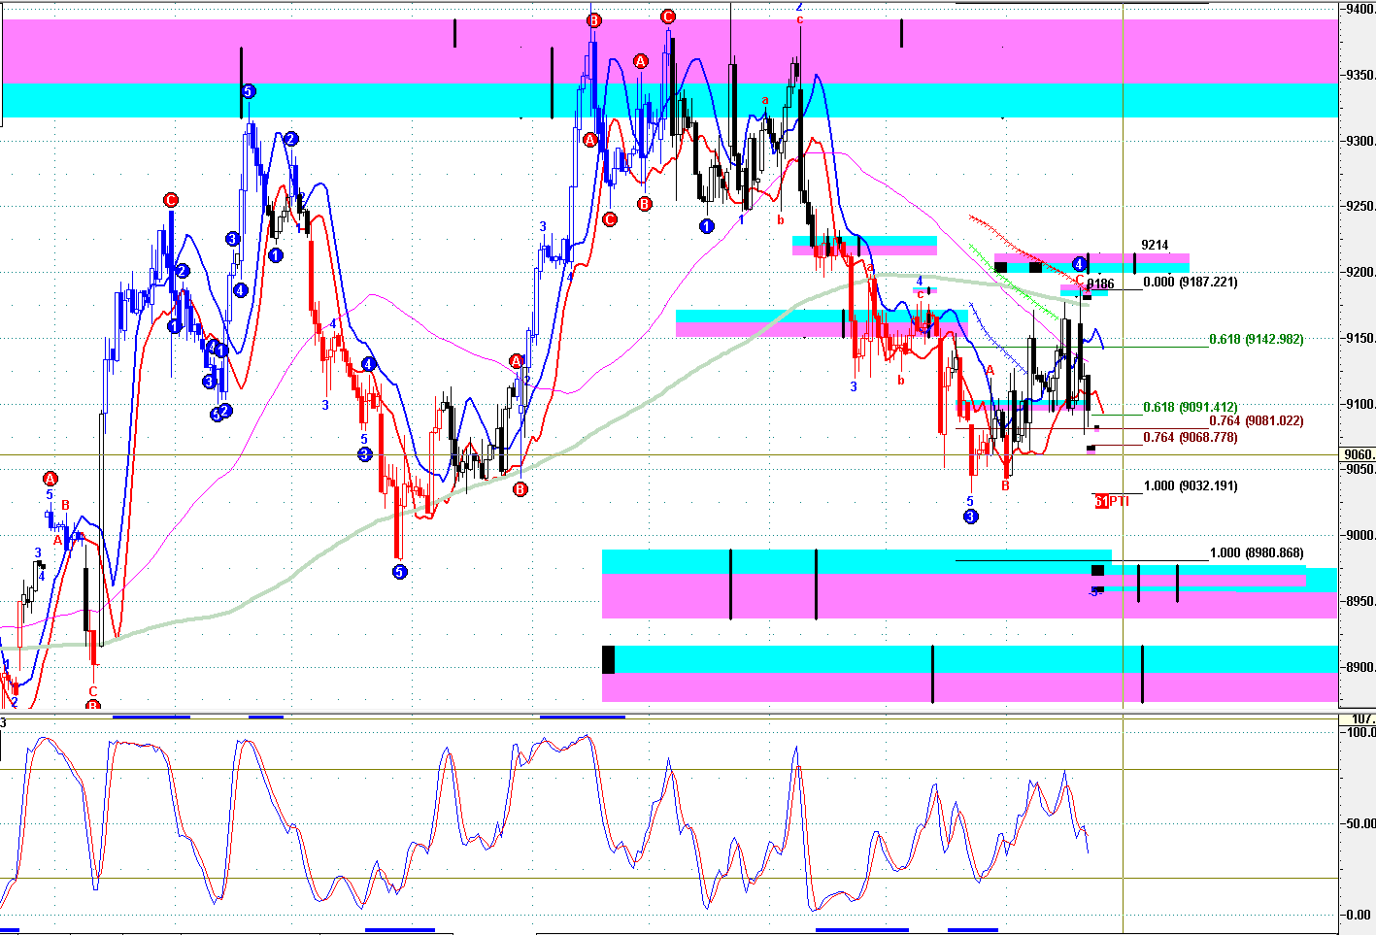This screenshot has width=1376, height=935.
Task: Select the green 0.618 (9091.412) Fibonacci label
Action: 1190,408
